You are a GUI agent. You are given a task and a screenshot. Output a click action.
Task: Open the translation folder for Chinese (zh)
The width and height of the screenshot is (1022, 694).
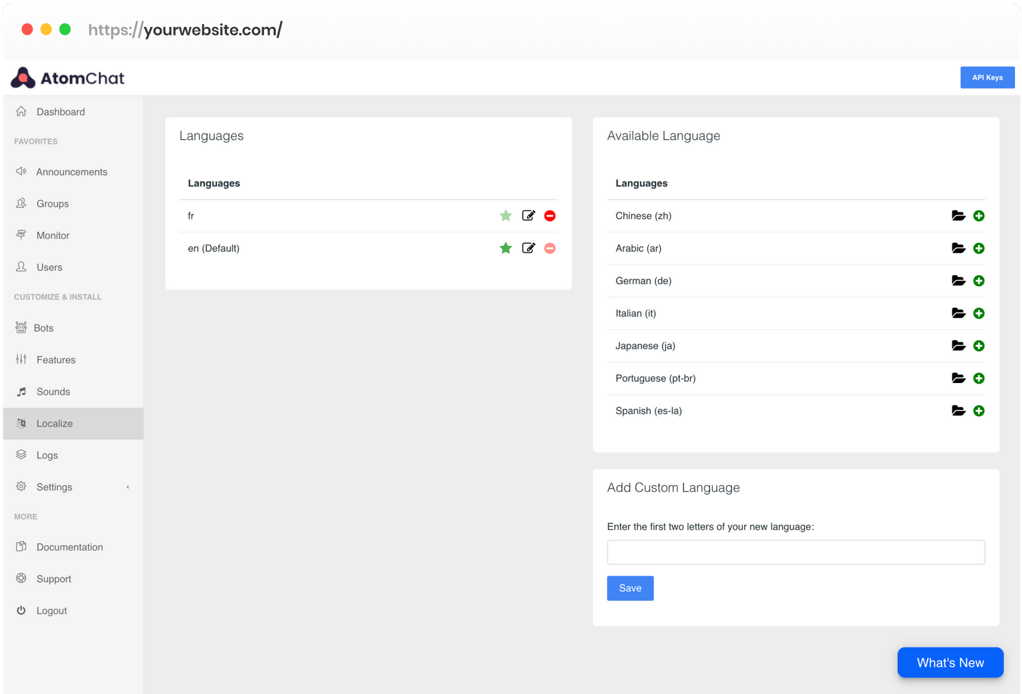[x=958, y=216]
